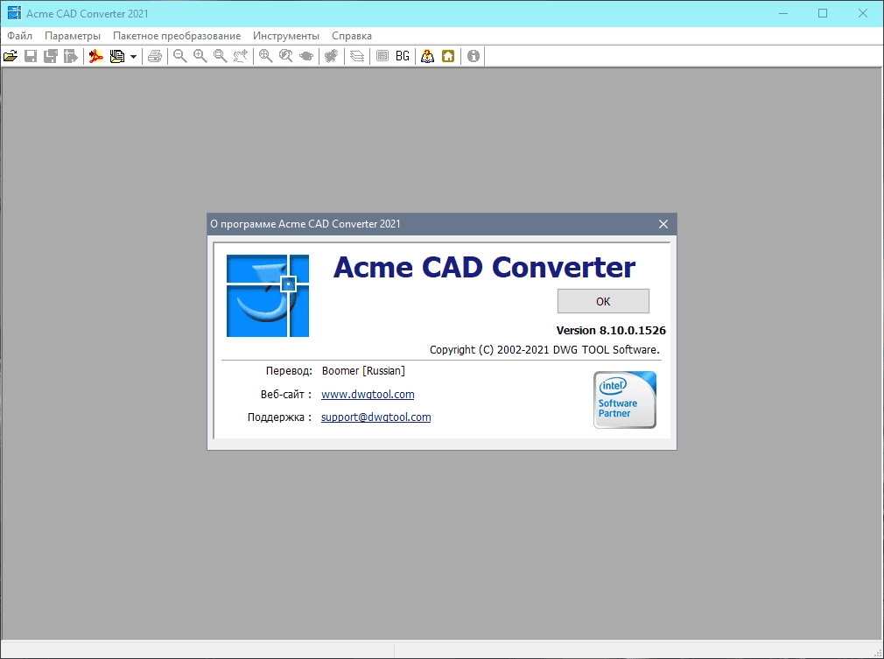Open the Справка menu
Screen dimensions: 884x659
click(x=352, y=36)
